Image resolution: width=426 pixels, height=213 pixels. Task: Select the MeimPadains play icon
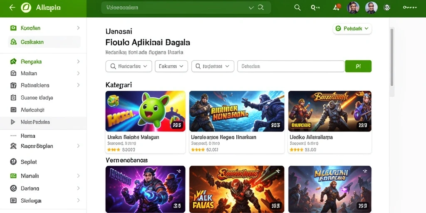[x=13, y=122]
